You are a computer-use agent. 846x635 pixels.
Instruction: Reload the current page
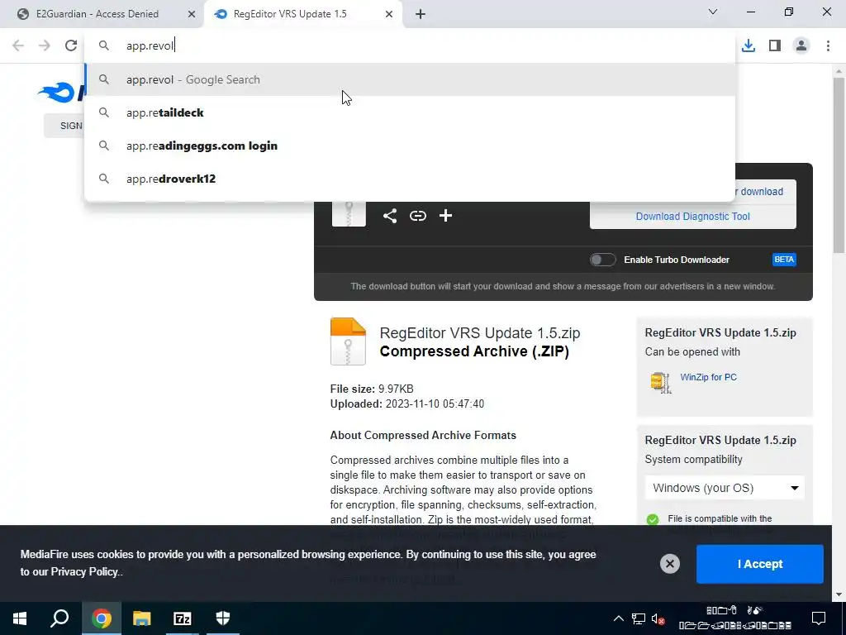pyautogui.click(x=71, y=45)
